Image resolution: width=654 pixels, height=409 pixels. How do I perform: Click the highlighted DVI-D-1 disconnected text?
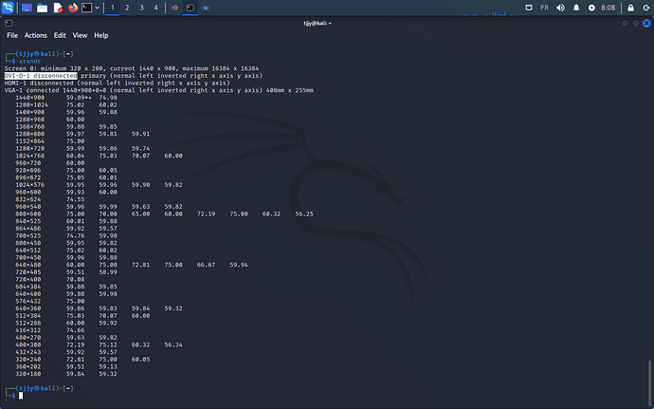click(41, 76)
